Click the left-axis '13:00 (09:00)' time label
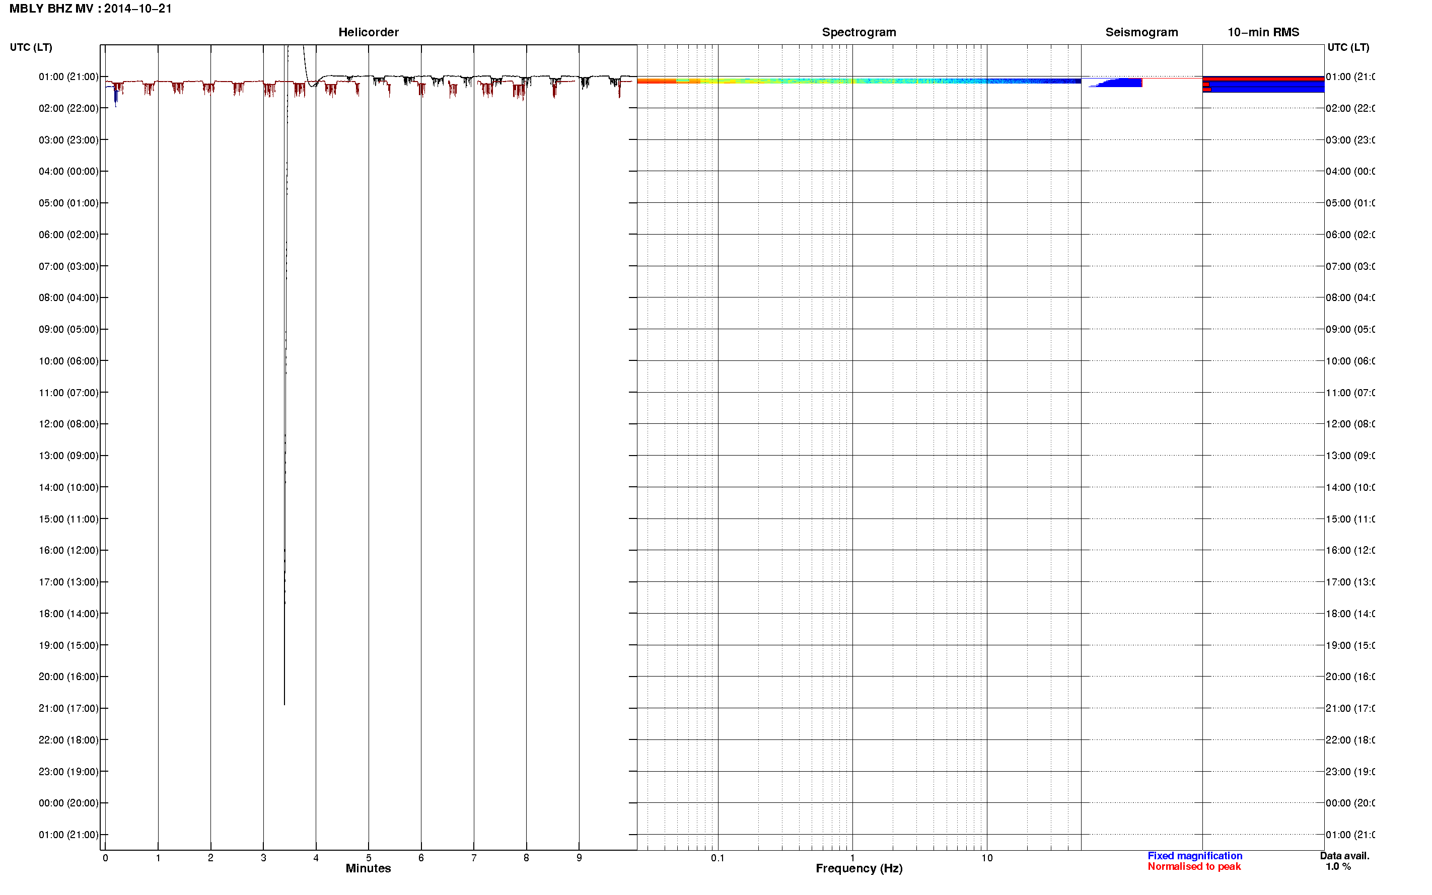The width and height of the screenshot is (1432, 895). point(68,456)
